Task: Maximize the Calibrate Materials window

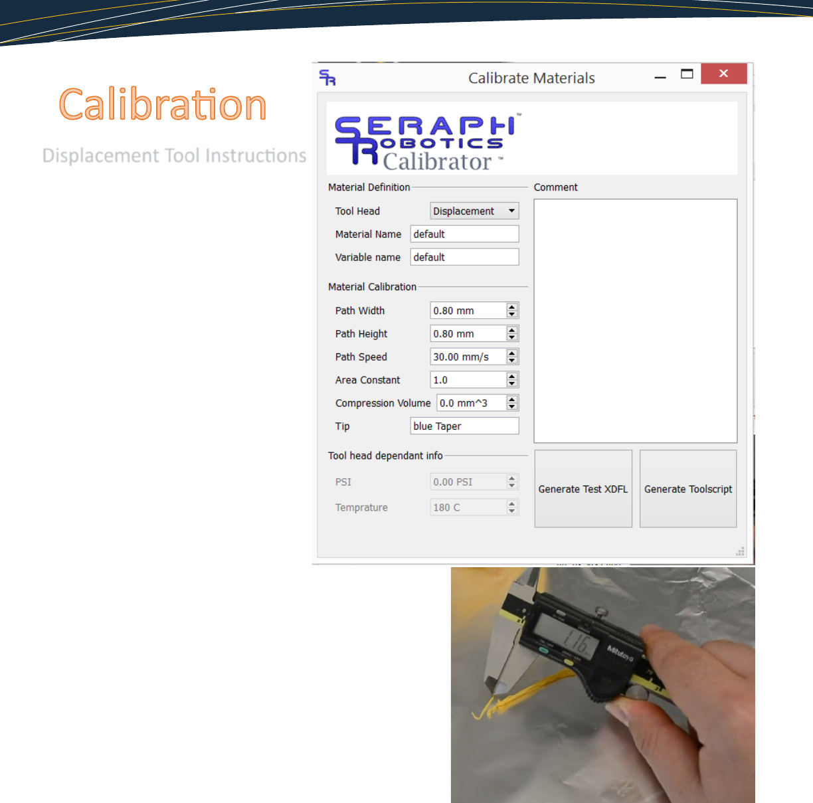Action: point(687,74)
